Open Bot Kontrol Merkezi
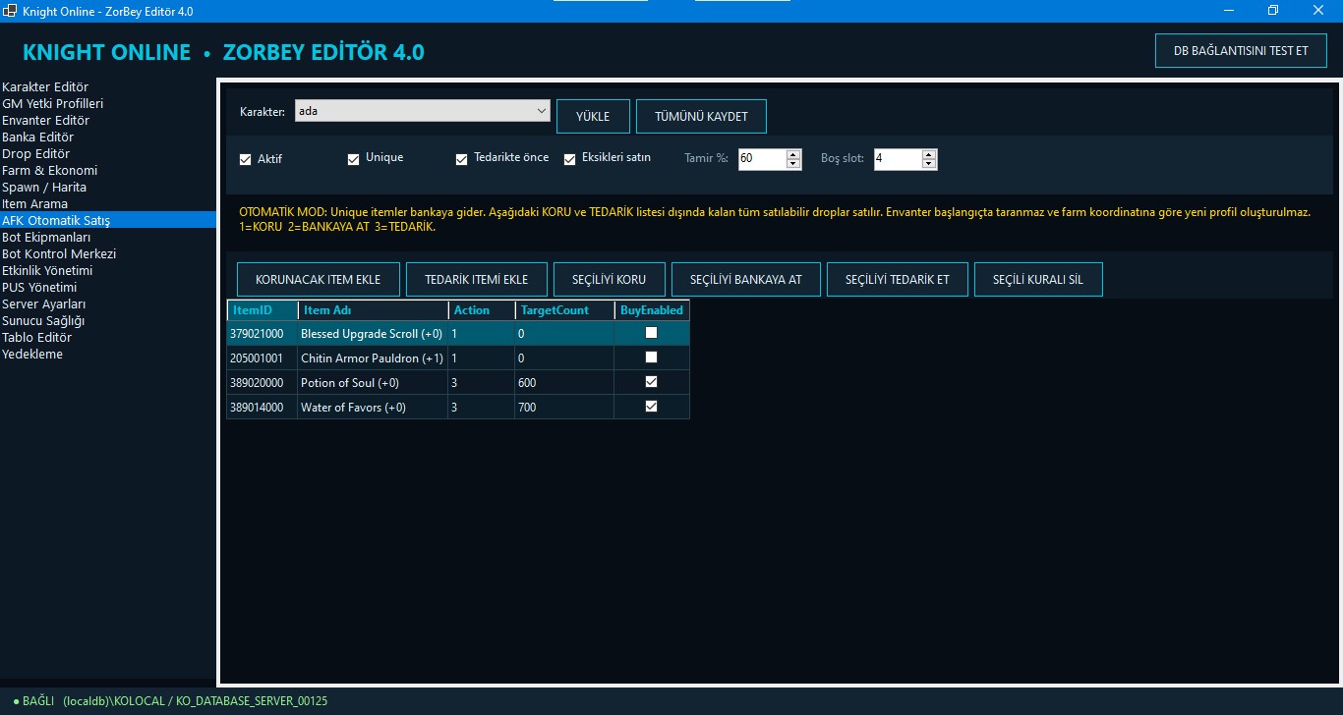Viewport: 1343px width, 715px height. (x=107, y=254)
